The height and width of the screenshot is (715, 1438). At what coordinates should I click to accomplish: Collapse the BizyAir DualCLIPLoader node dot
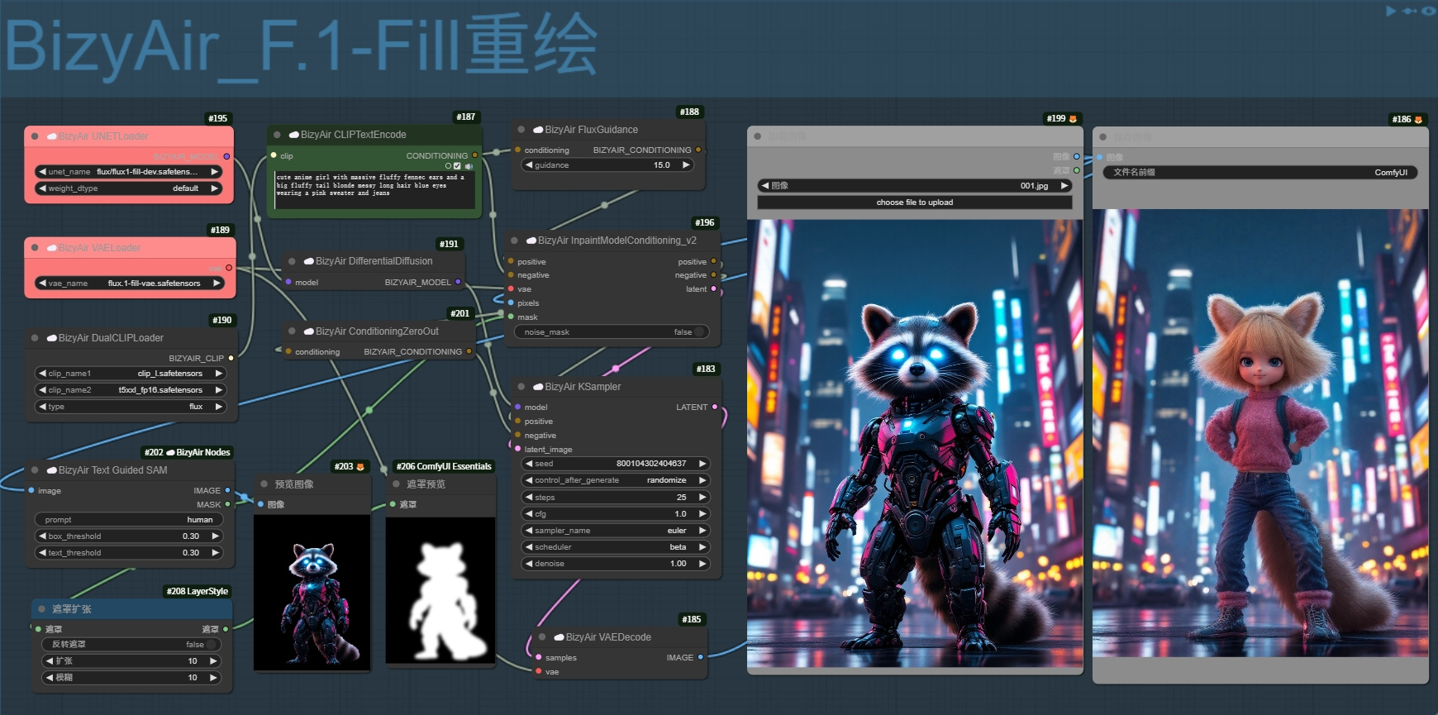pos(35,338)
